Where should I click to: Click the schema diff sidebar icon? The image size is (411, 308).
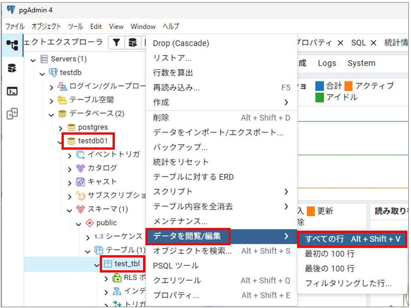[x=12, y=114]
